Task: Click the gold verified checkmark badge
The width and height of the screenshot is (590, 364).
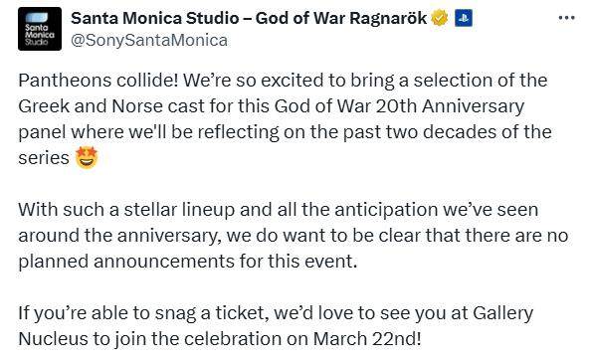Action: tap(440, 18)
